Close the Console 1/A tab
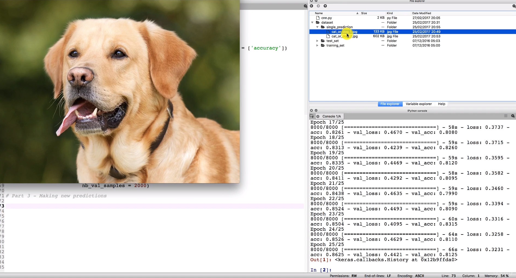This screenshot has width=516, height=278. point(318,117)
